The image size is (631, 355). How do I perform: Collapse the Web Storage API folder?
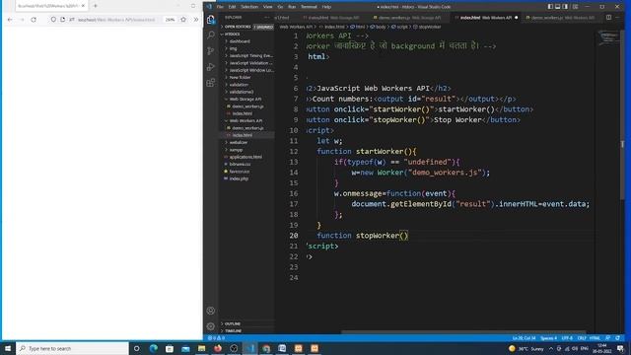click(245, 99)
